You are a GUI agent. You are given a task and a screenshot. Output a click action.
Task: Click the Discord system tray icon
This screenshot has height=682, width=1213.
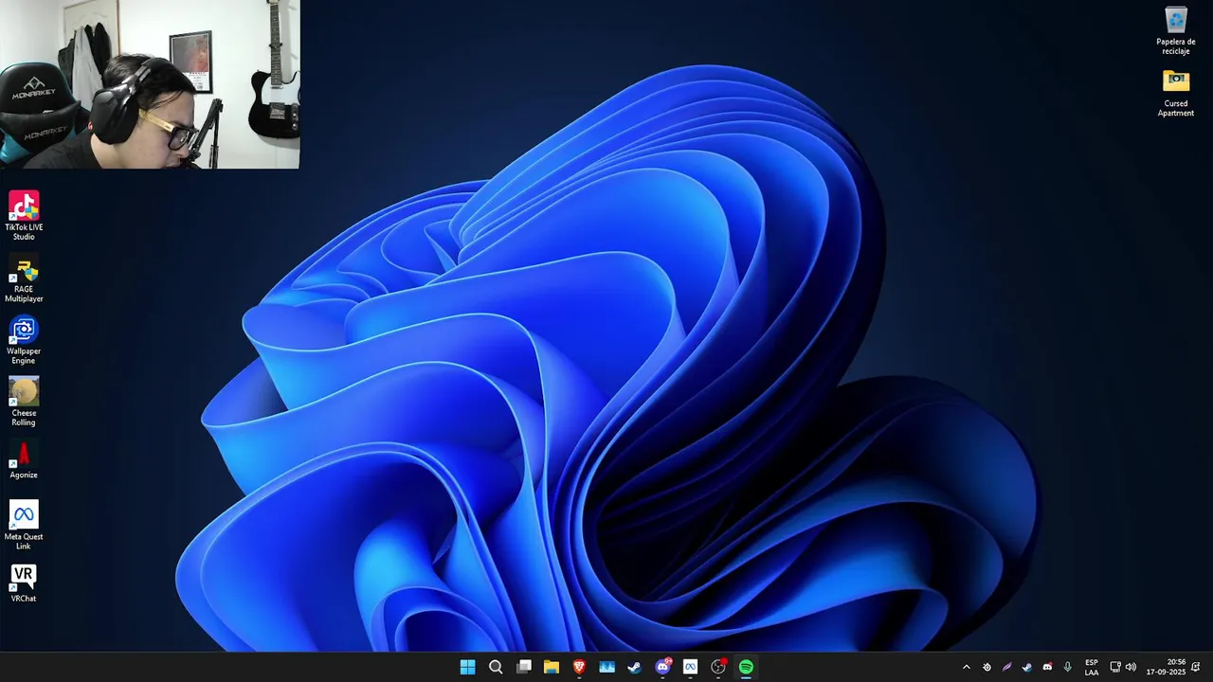(1047, 667)
